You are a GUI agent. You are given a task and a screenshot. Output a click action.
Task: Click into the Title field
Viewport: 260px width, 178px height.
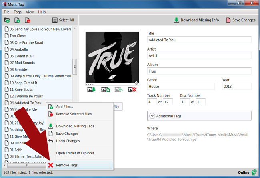199,40
